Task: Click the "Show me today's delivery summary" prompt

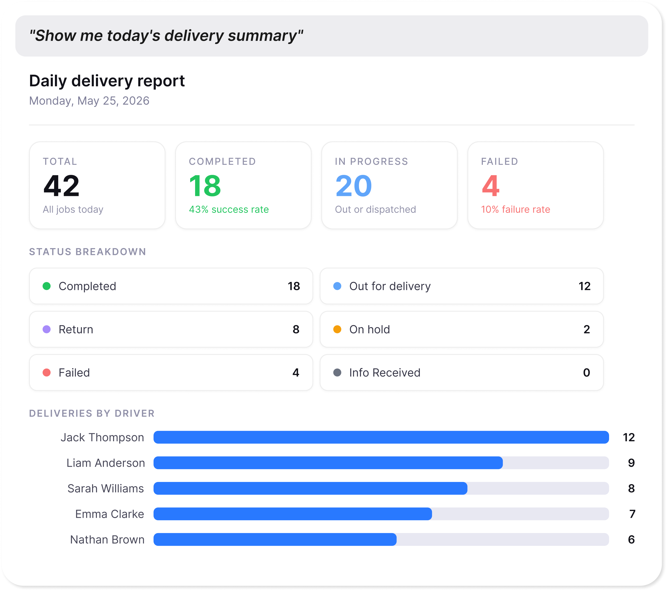Action: click(331, 36)
